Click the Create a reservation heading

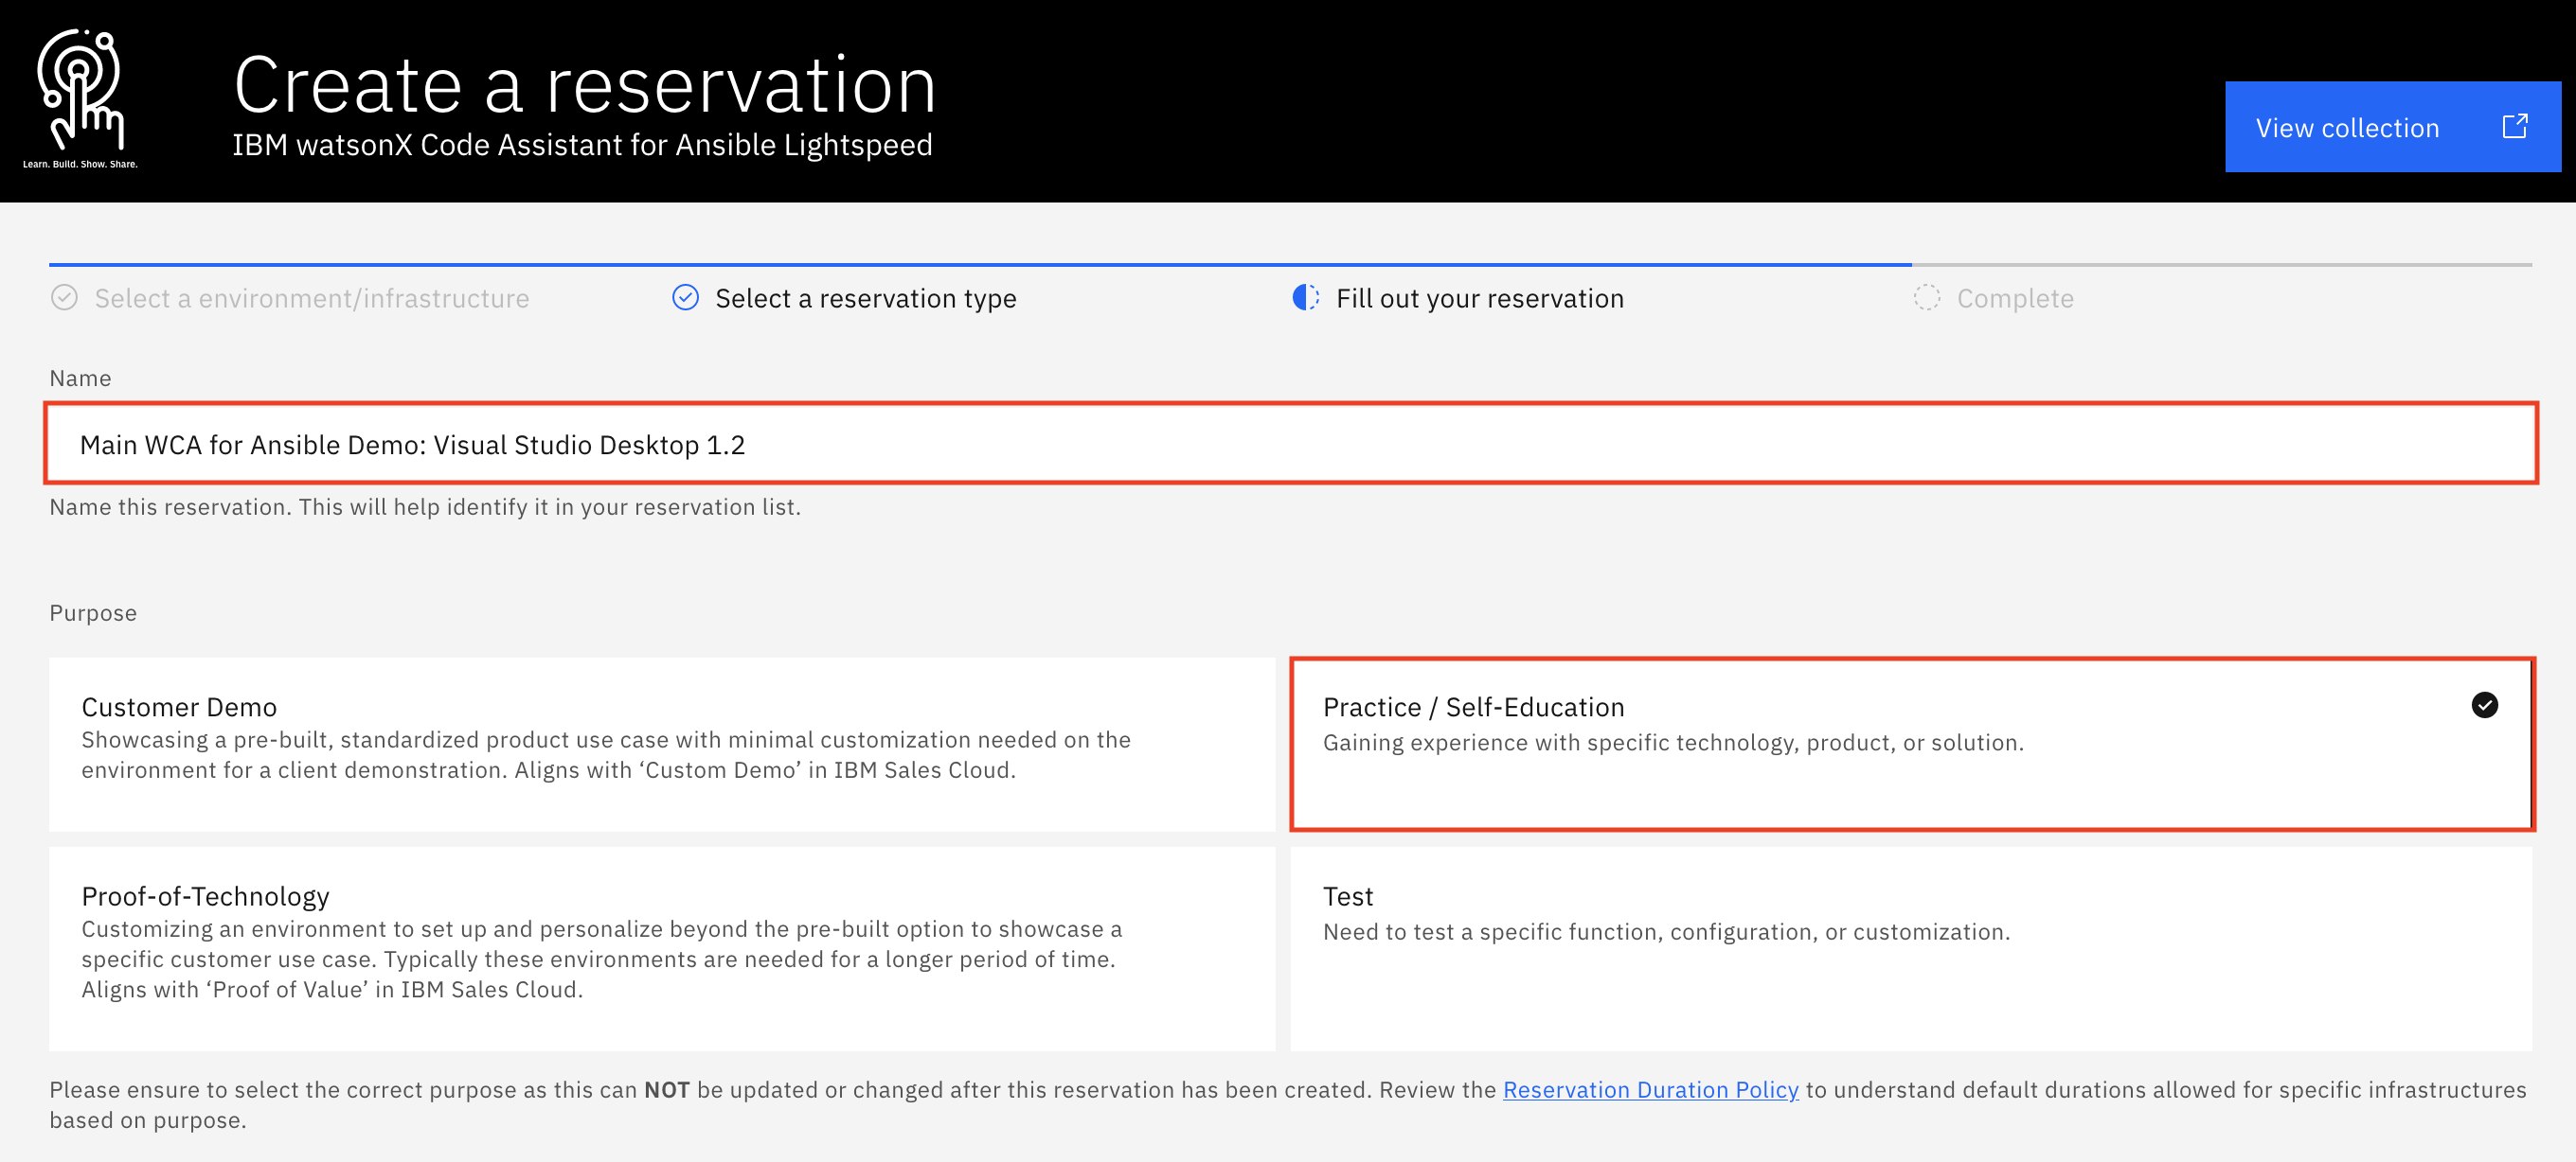(x=585, y=86)
